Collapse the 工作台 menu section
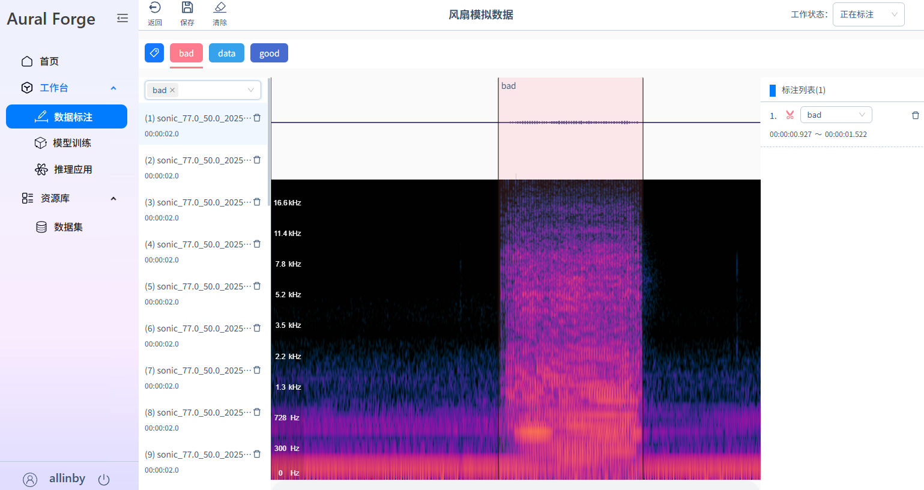Screen dimensions: 924x490 tap(113, 88)
